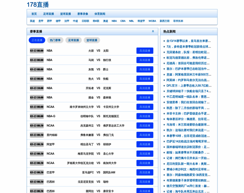The width and height of the screenshot is (244, 193).
Task: Select the 非洲长杯 league link
Action: (178, 21)
